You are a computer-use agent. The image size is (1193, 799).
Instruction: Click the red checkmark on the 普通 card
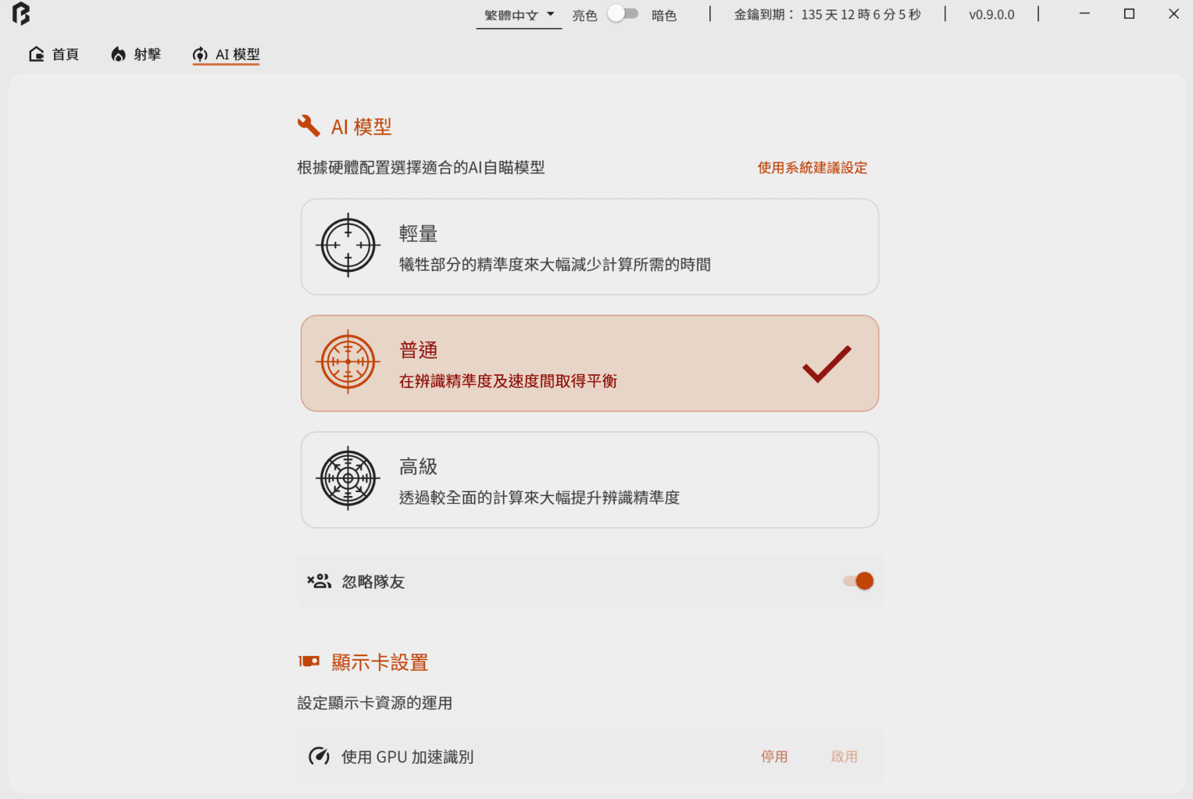click(x=827, y=364)
